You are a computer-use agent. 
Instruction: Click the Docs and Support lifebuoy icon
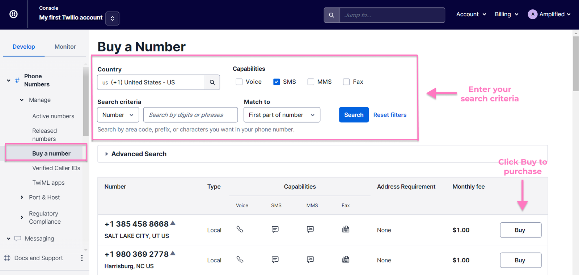pos(7,258)
